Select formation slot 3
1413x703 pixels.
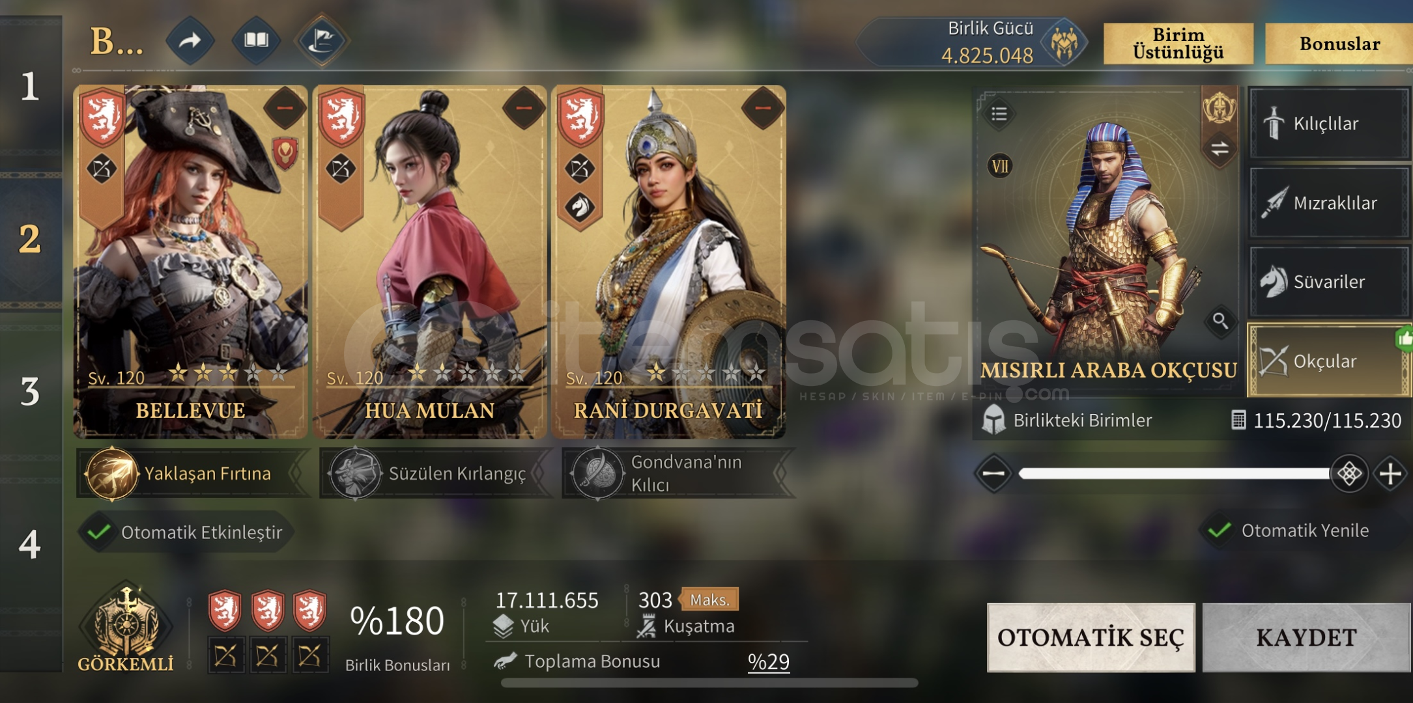point(30,391)
